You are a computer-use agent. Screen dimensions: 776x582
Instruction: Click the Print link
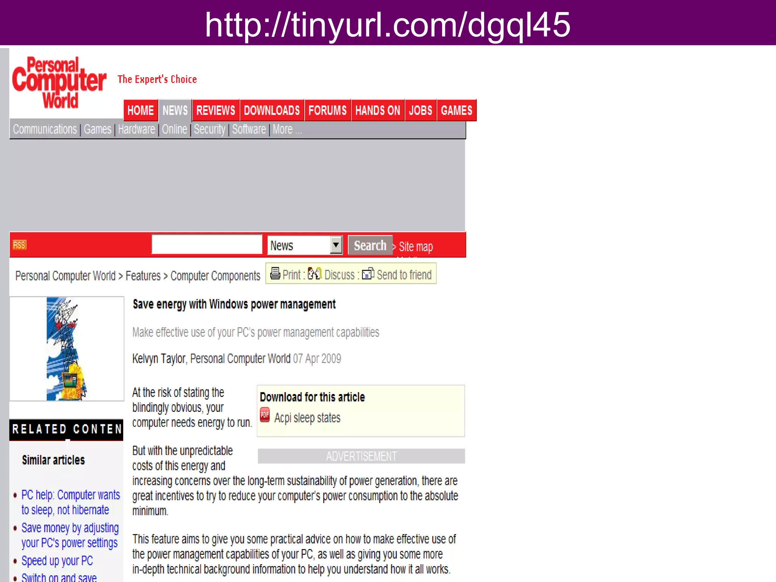click(x=291, y=275)
